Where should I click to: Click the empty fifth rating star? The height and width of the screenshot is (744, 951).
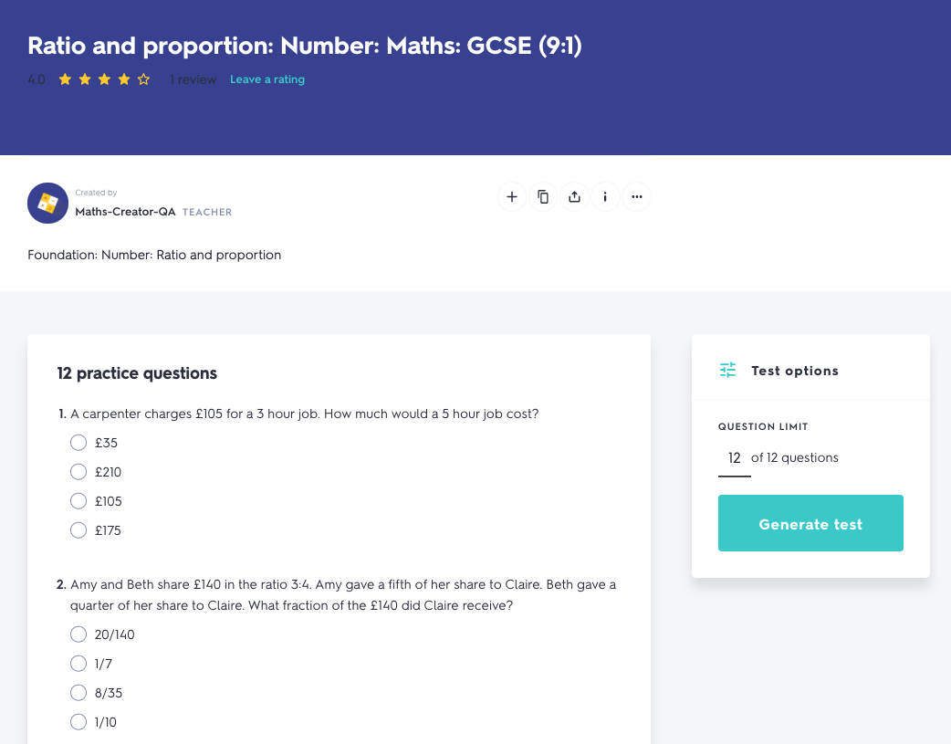coord(143,79)
